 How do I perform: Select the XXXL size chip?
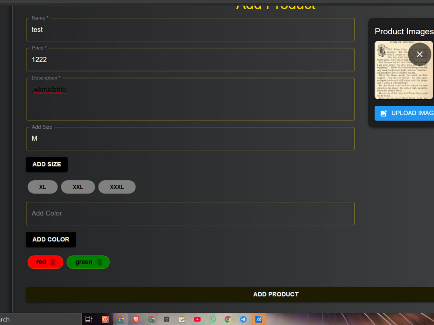click(117, 187)
